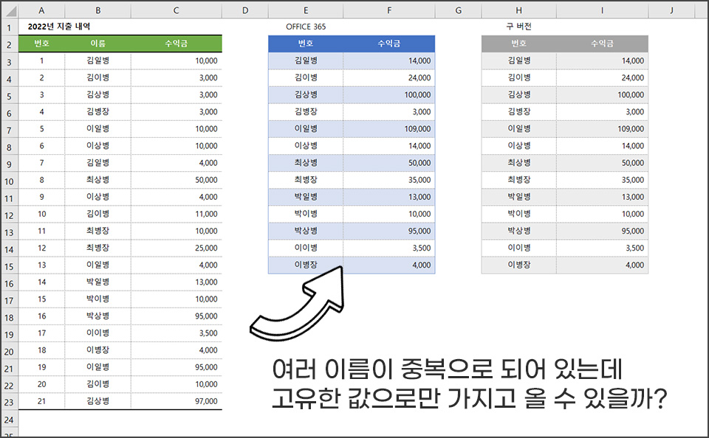Click gray header cell '번호'
Image resolution: width=709 pixels, height=438 pixels.
[518, 44]
